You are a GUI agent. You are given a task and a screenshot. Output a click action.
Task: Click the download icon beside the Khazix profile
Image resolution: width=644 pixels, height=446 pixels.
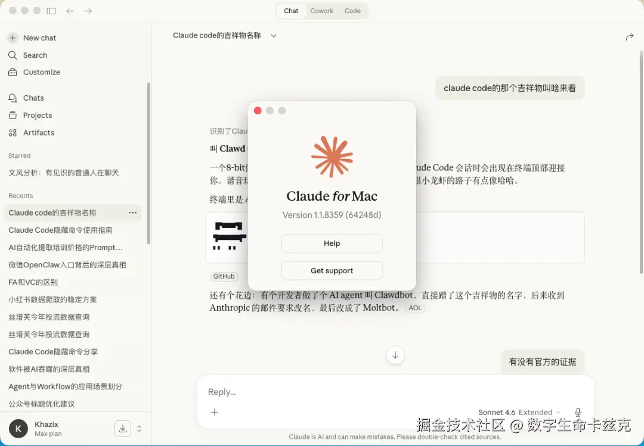pyautogui.click(x=122, y=429)
